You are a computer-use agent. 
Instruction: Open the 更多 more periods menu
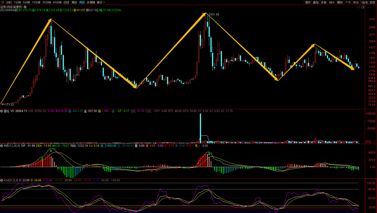tap(100, 2)
